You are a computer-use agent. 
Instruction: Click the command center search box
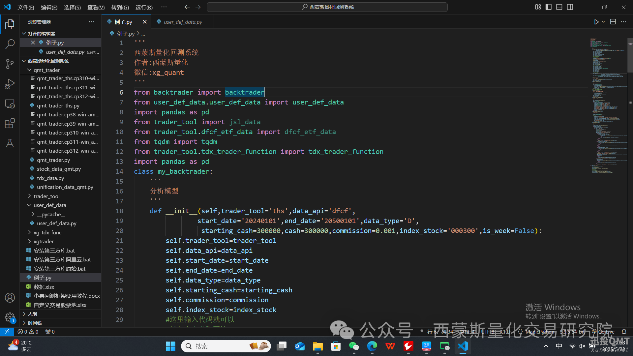(327, 7)
